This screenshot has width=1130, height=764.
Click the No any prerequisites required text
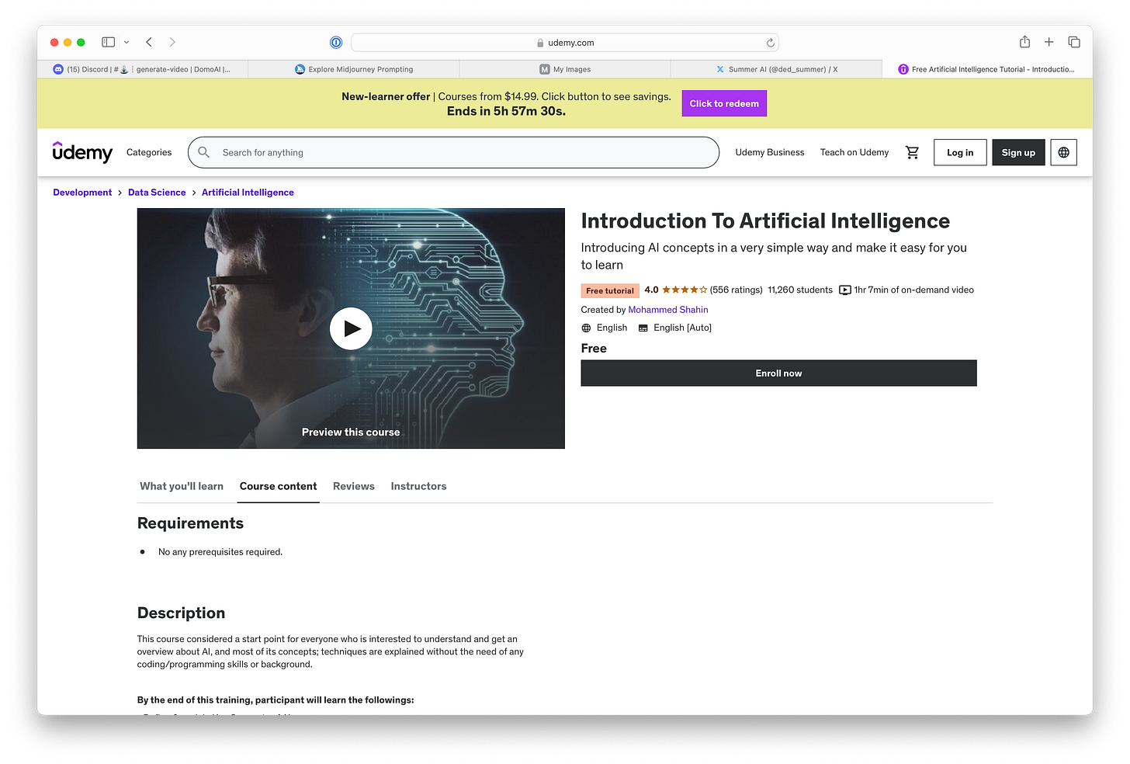(x=220, y=552)
